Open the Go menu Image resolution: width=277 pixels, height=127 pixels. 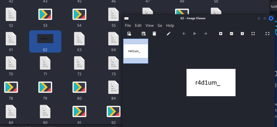pyautogui.click(x=160, y=26)
